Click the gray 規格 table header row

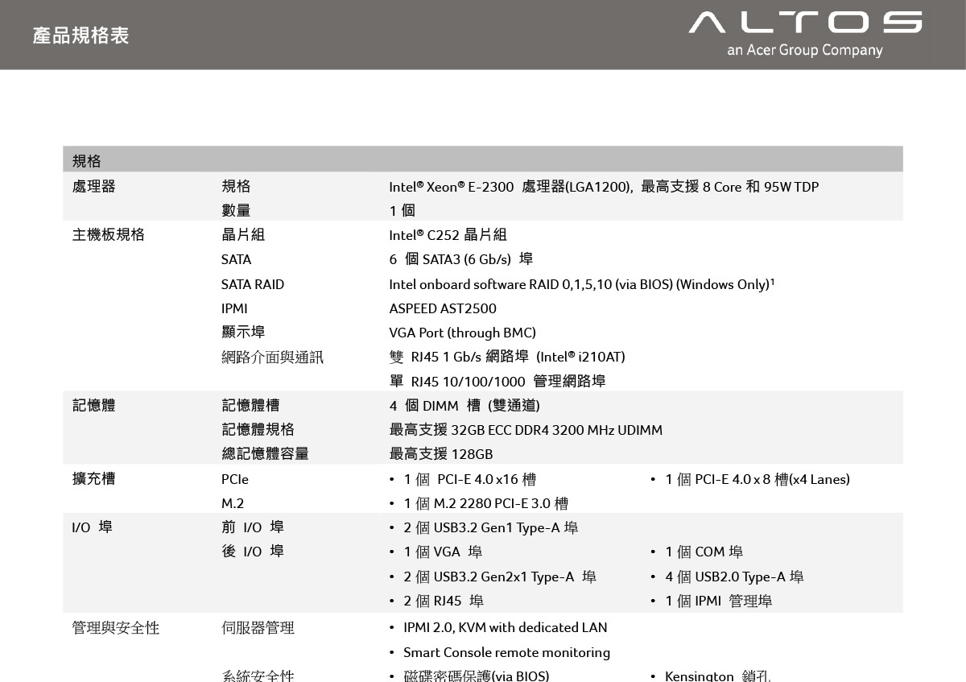(x=482, y=160)
